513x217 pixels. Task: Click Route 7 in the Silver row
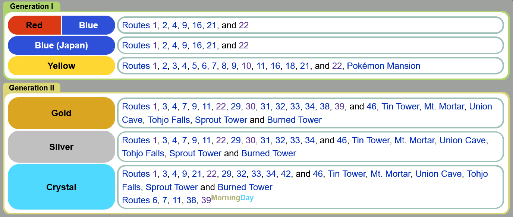(x=185, y=140)
